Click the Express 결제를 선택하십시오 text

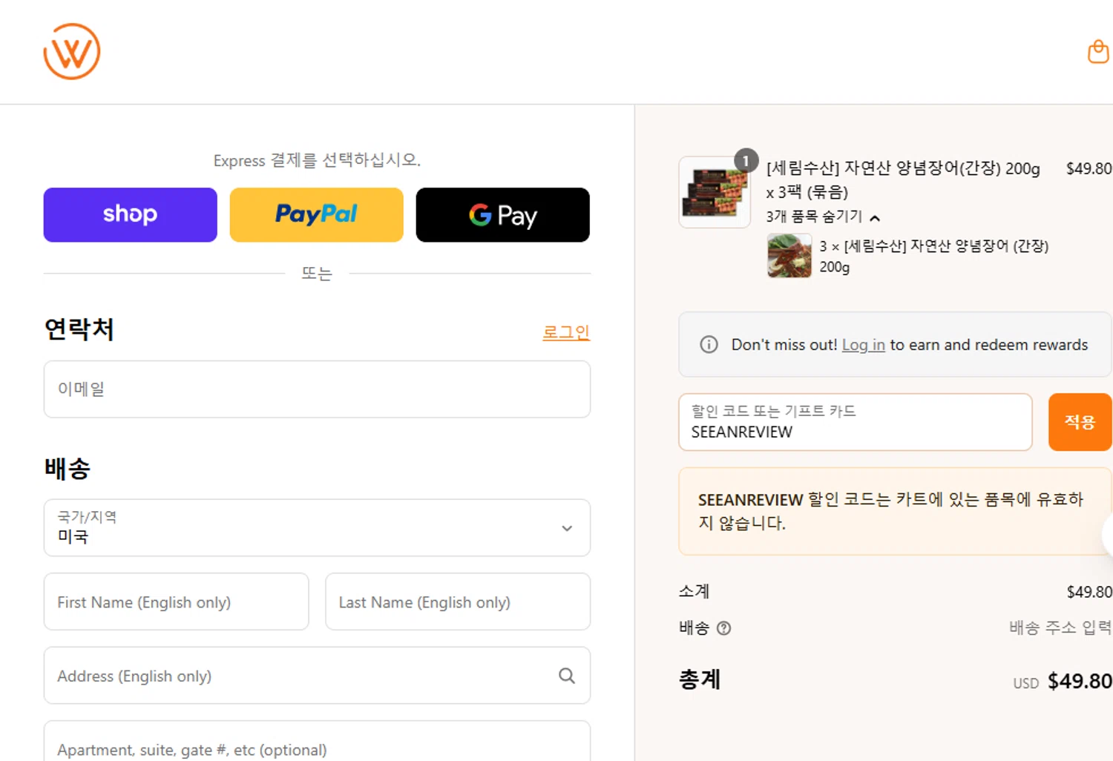[317, 160]
